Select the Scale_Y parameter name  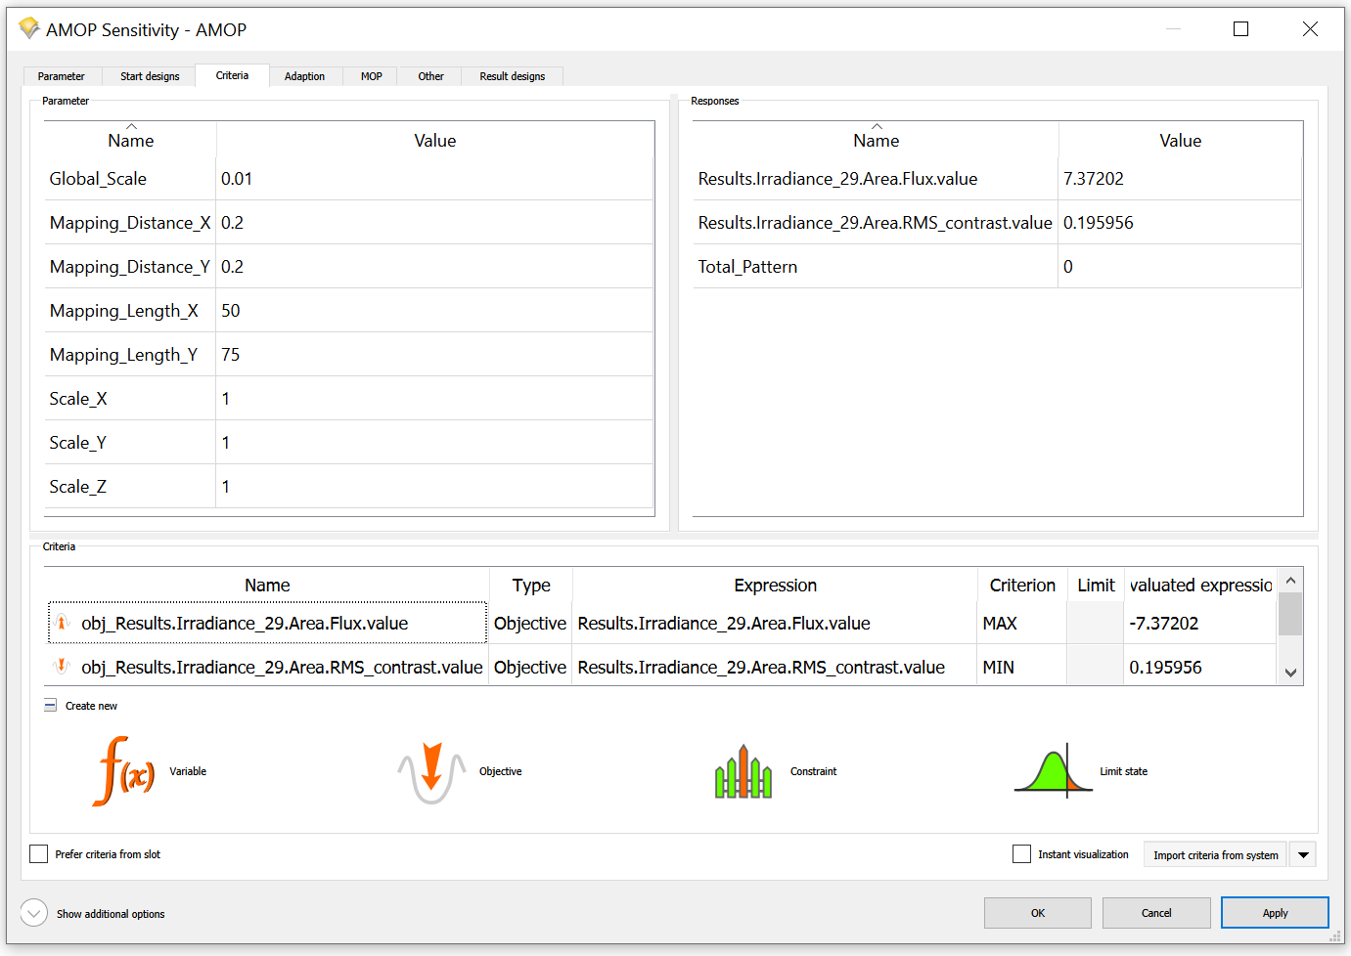78,443
